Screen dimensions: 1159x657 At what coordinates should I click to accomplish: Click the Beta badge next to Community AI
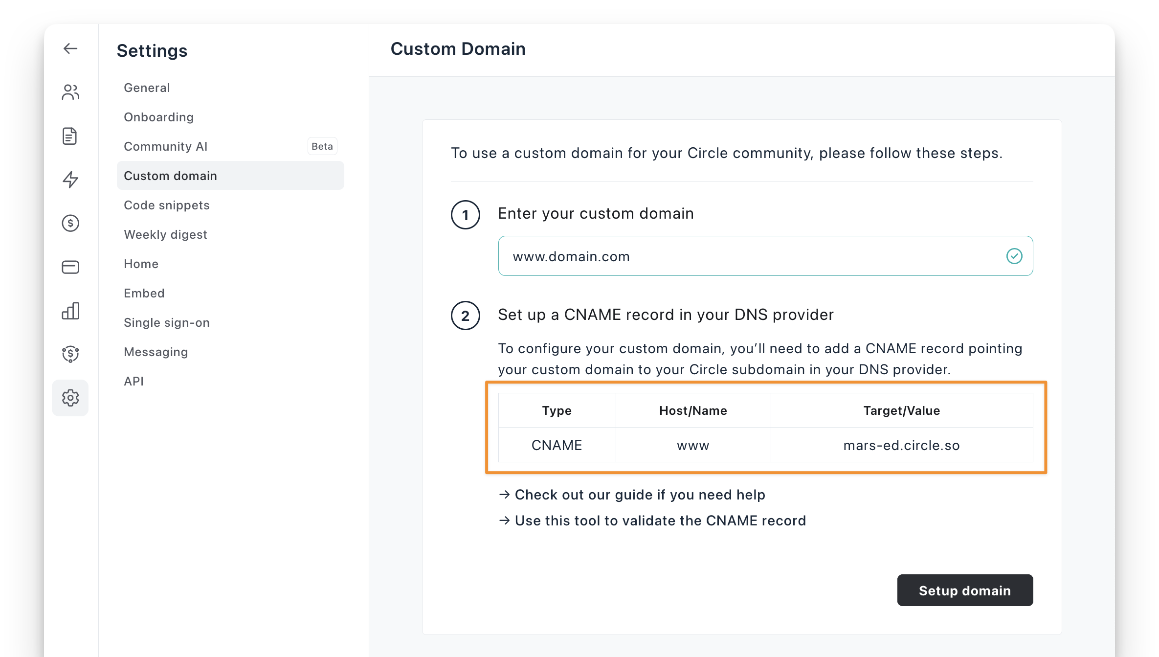(x=322, y=146)
